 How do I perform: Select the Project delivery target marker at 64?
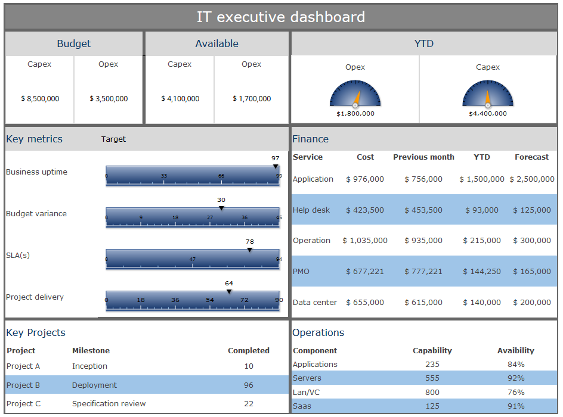(229, 291)
